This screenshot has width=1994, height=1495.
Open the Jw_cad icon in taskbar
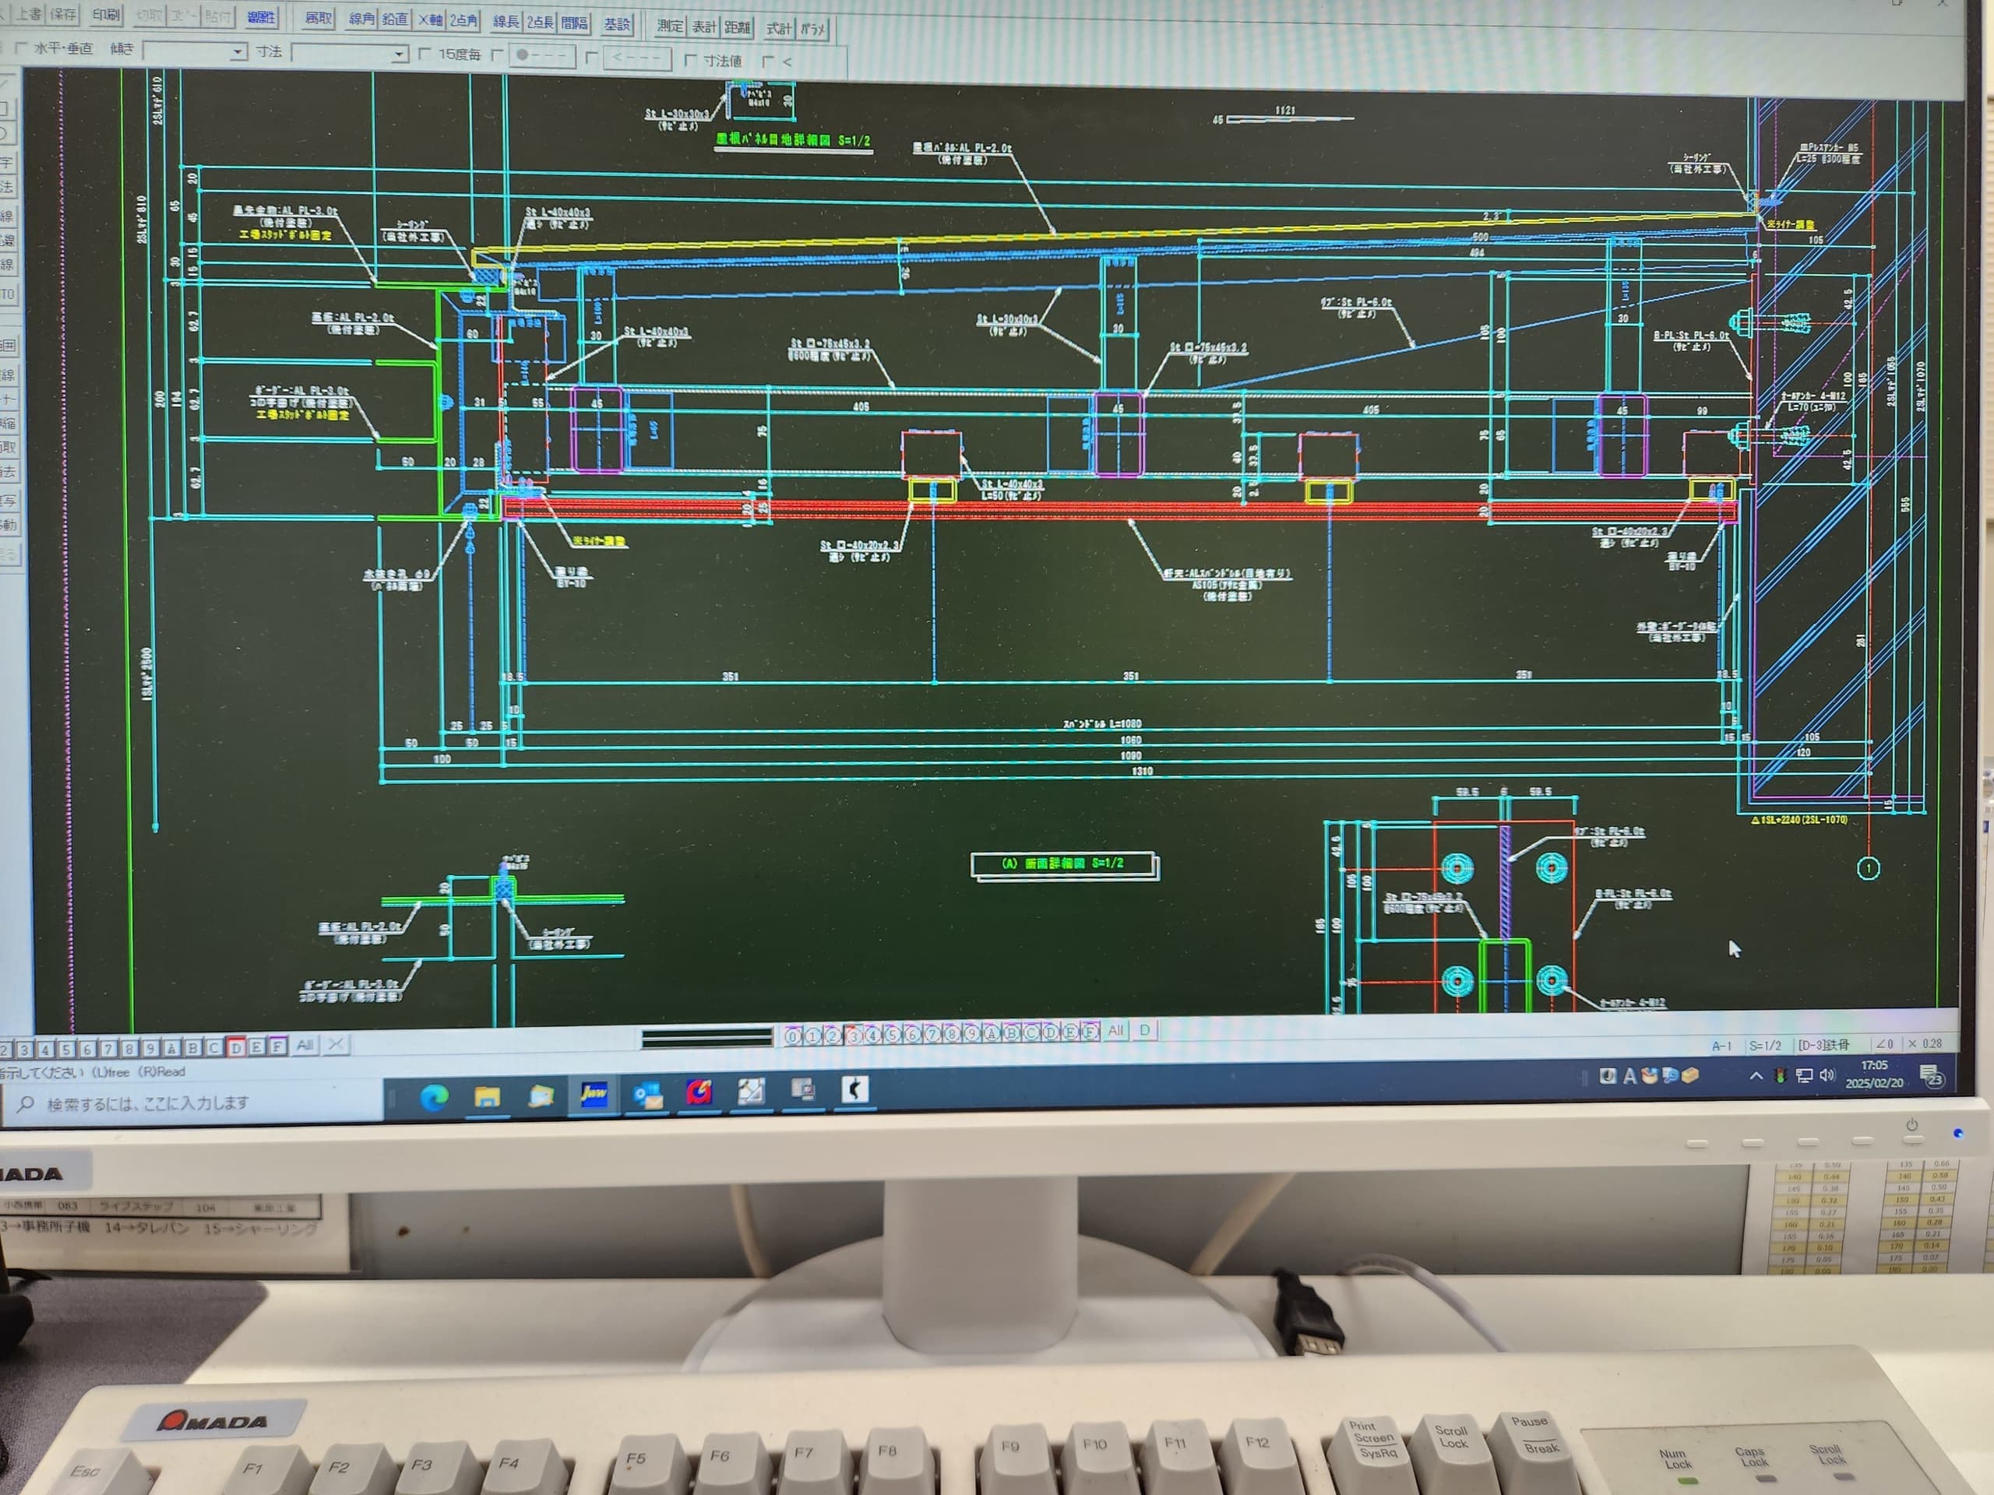tap(594, 1094)
